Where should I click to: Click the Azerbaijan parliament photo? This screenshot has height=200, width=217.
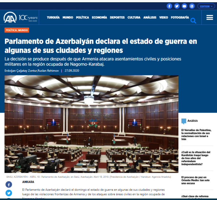coord(91,124)
